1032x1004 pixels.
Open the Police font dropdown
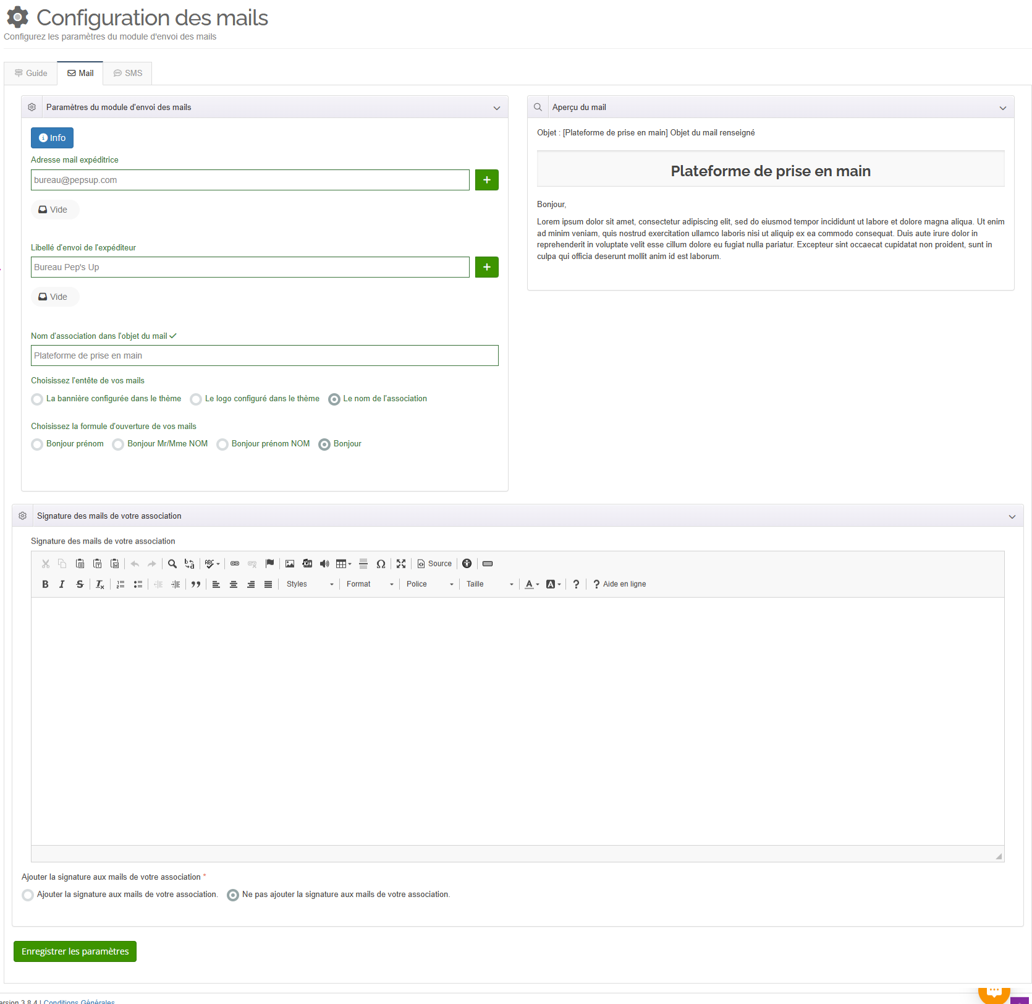pyautogui.click(x=429, y=584)
